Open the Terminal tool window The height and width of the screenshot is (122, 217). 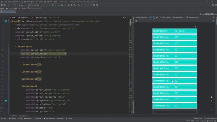click(x=28, y=119)
